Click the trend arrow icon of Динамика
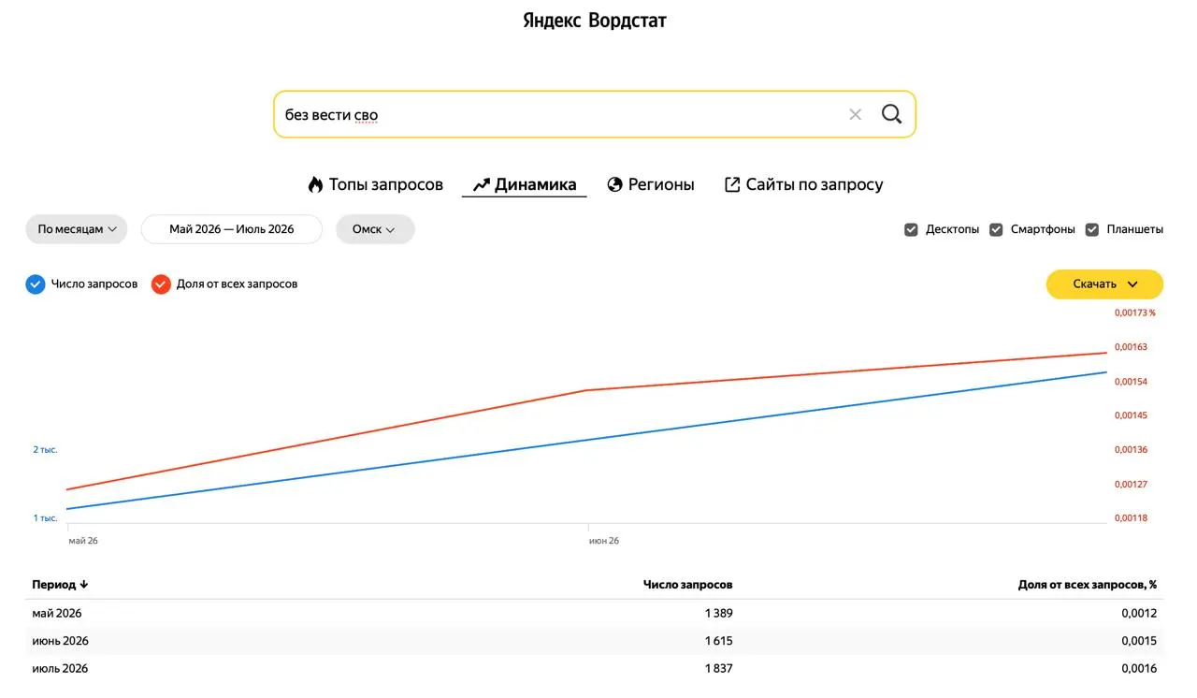1197x698 pixels. coord(482,184)
